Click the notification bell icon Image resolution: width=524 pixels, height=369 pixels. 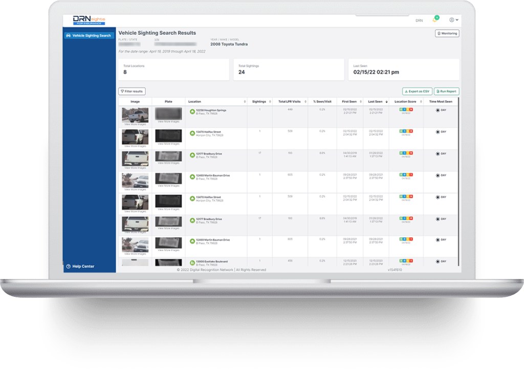[435, 19]
